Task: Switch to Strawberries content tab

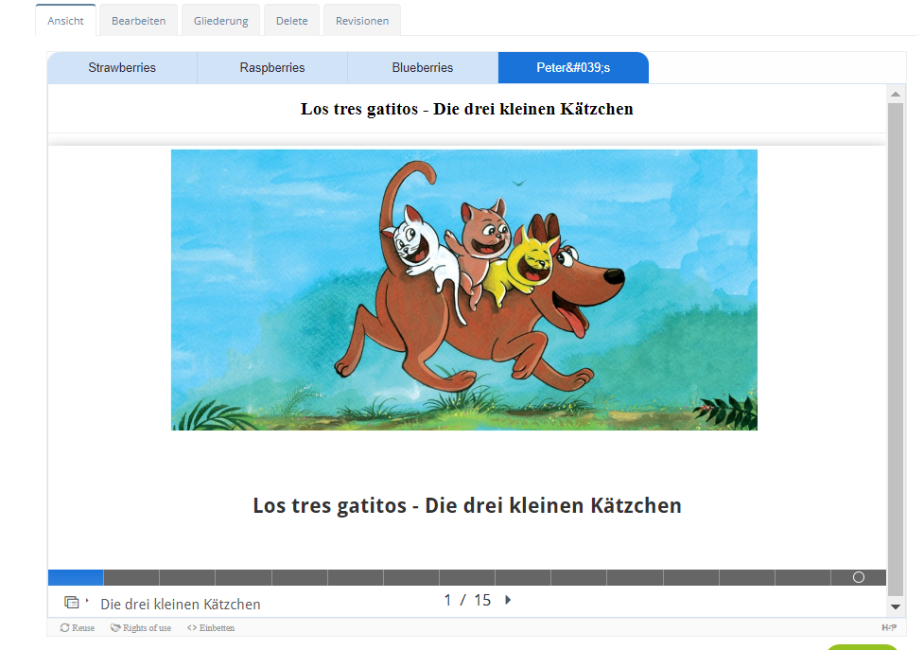Action: pos(122,68)
